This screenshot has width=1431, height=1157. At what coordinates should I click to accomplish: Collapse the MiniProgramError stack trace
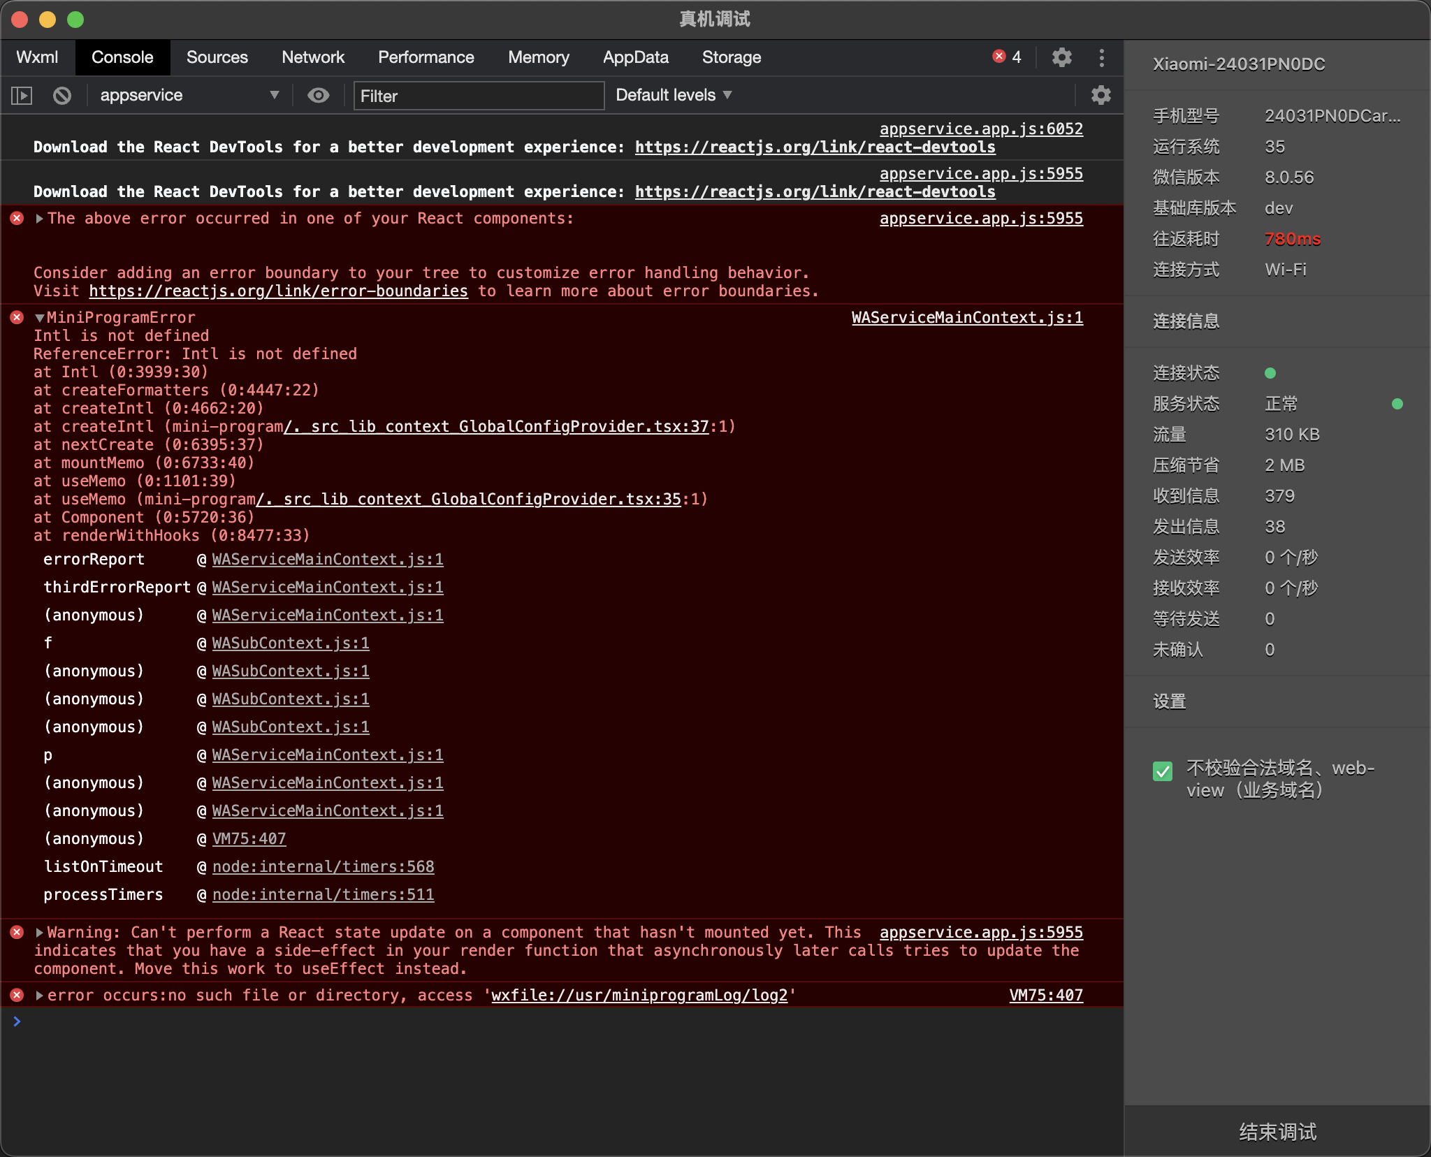pos(40,318)
